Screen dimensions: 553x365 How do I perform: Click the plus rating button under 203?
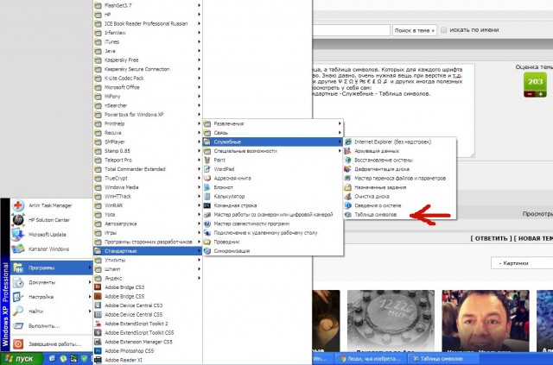pos(541,94)
